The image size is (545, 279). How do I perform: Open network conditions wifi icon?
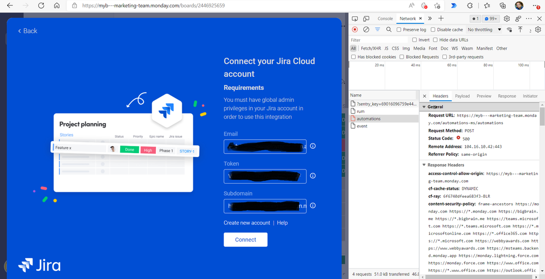click(509, 29)
